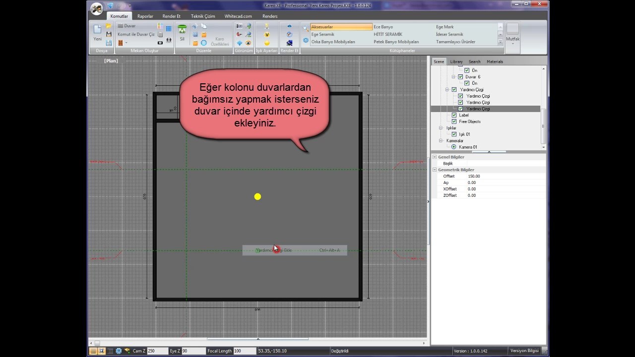The height and width of the screenshot is (357, 635).
Task: Open the Materials panel tab
Action: (495, 61)
